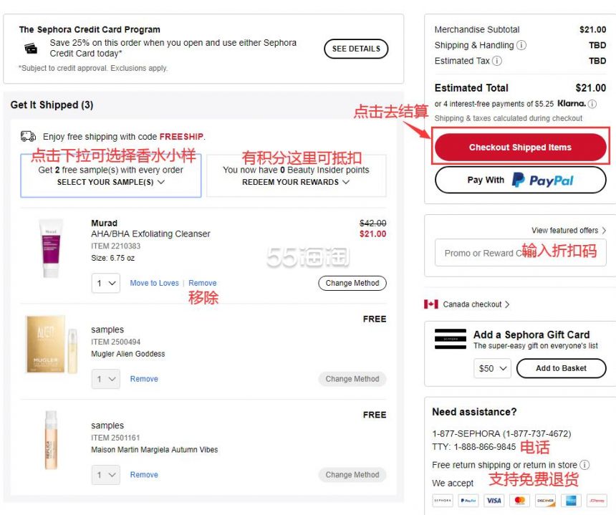Viewport: 616px width, 515px height.
Task: Click See Details for credit card program
Action: (x=356, y=49)
